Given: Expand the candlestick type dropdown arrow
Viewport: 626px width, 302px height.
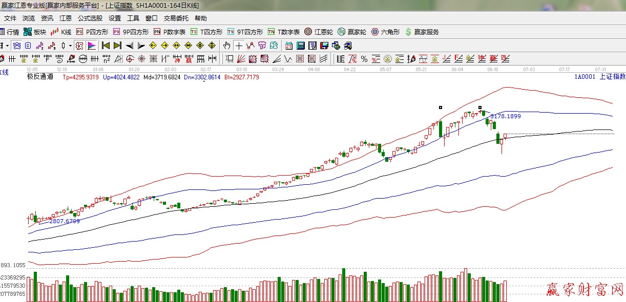Looking at the screenshot, I should click(x=70, y=46).
